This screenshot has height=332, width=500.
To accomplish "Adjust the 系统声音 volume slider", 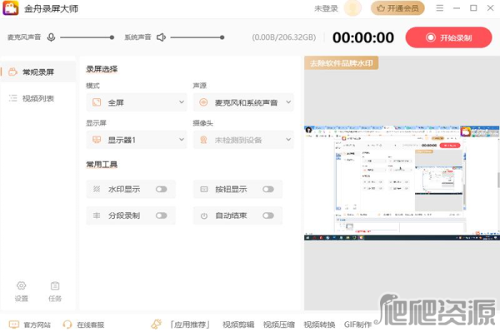I will click(x=197, y=37).
